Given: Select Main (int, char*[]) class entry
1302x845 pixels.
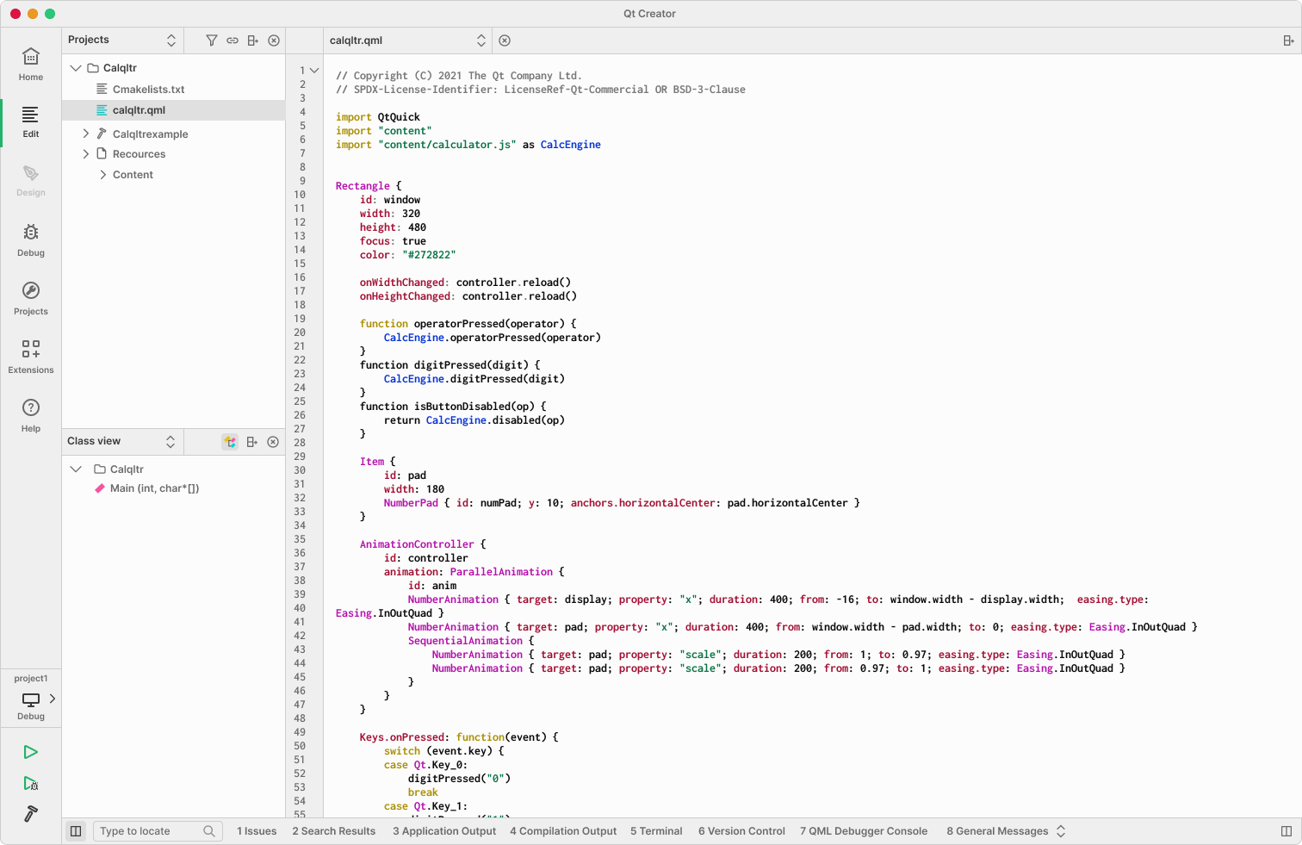Looking at the screenshot, I should [x=154, y=488].
